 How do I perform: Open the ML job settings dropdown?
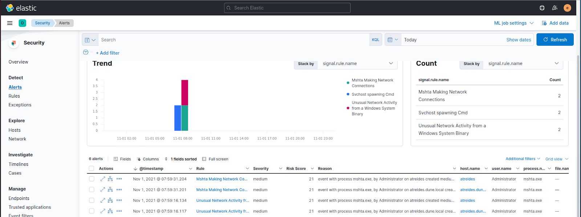click(x=513, y=23)
